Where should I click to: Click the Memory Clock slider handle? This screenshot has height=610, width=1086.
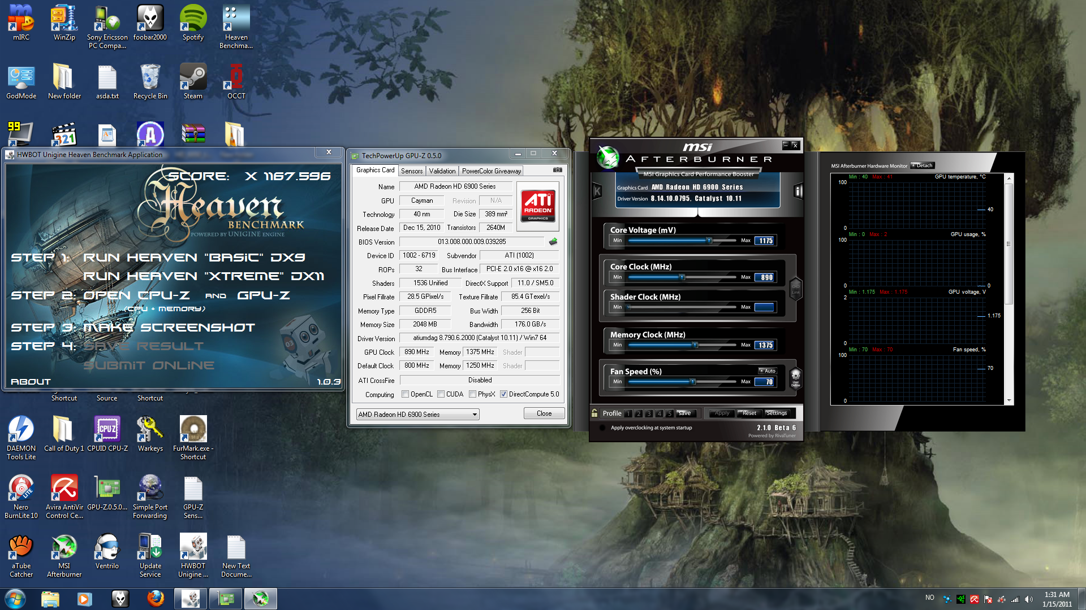tap(695, 345)
